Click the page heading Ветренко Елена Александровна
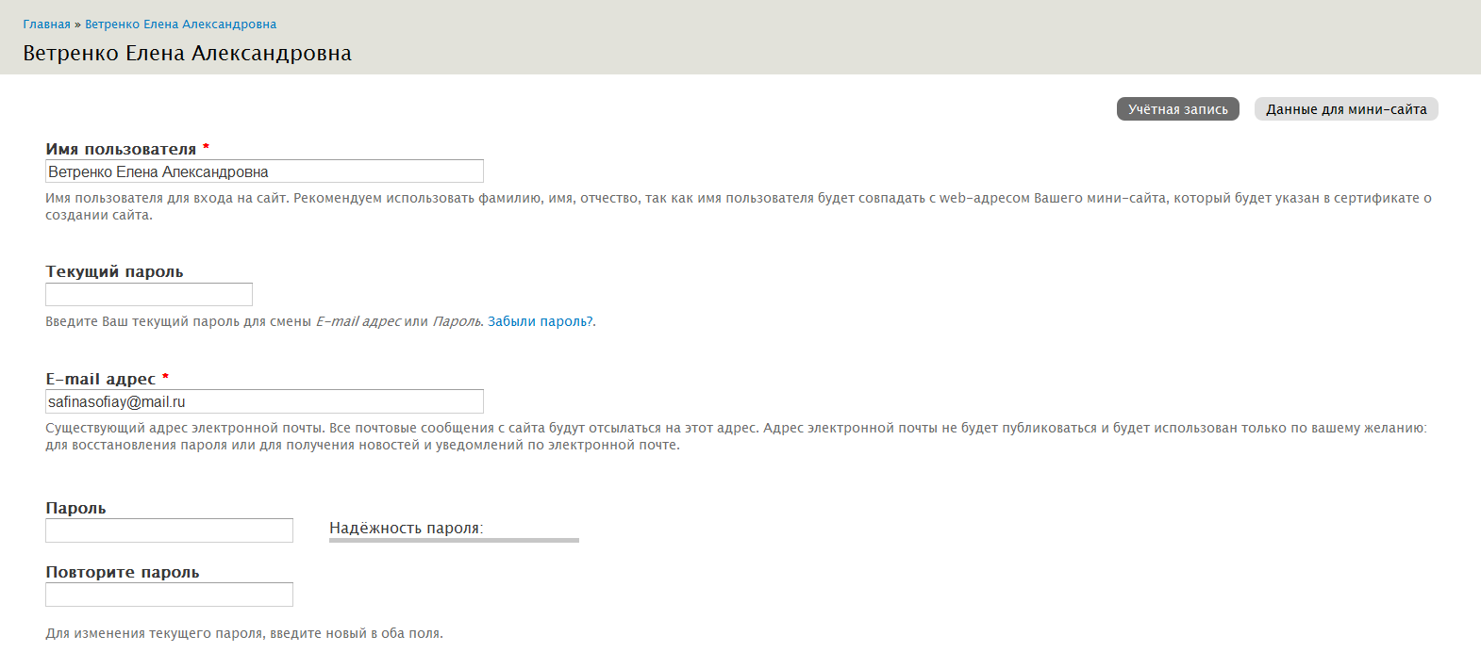Screen dimensions: 1481x652 click(x=187, y=54)
